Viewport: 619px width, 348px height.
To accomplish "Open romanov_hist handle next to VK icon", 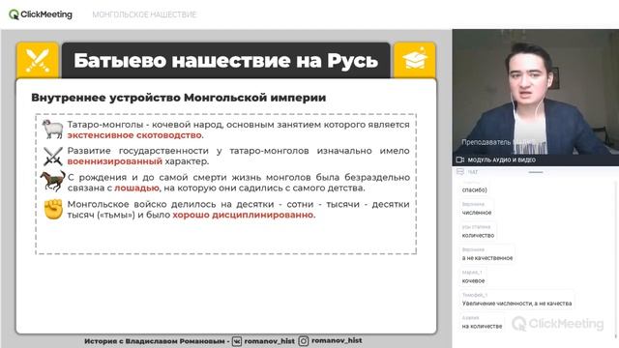I will pos(269,341).
